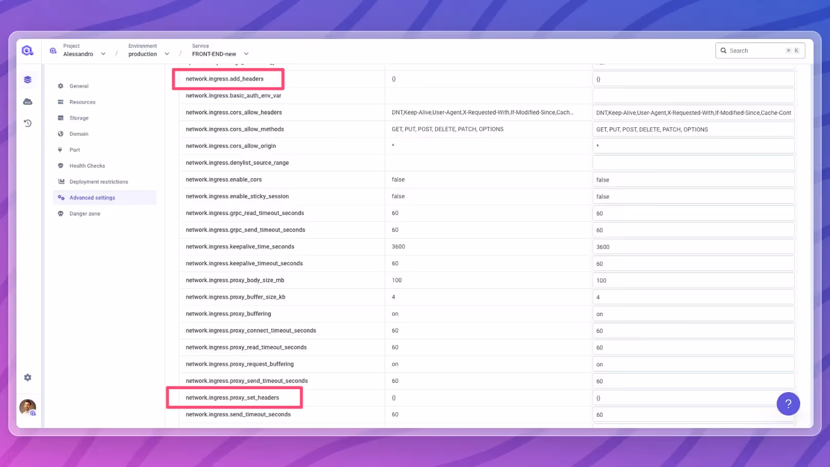Open the FRONT-END-new service dropdown

246,53
